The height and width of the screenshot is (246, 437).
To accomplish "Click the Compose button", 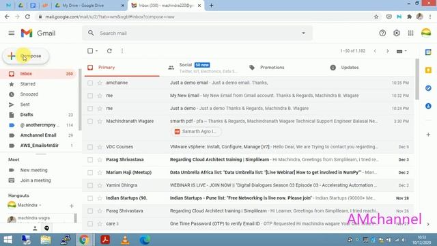I will tap(26, 56).
